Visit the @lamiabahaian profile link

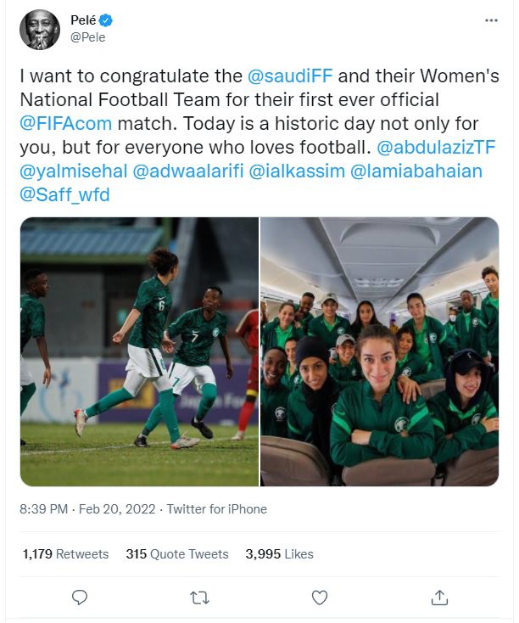pyautogui.click(x=416, y=171)
